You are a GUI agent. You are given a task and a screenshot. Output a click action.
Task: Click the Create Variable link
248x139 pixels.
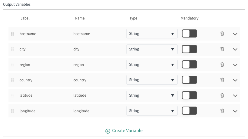[x=127, y=131]
